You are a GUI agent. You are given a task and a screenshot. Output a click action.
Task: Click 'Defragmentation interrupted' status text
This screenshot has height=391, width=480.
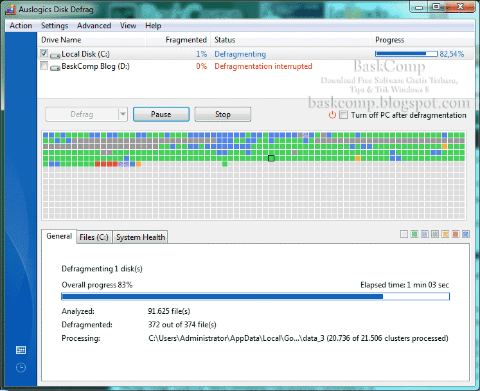point(263,66)
